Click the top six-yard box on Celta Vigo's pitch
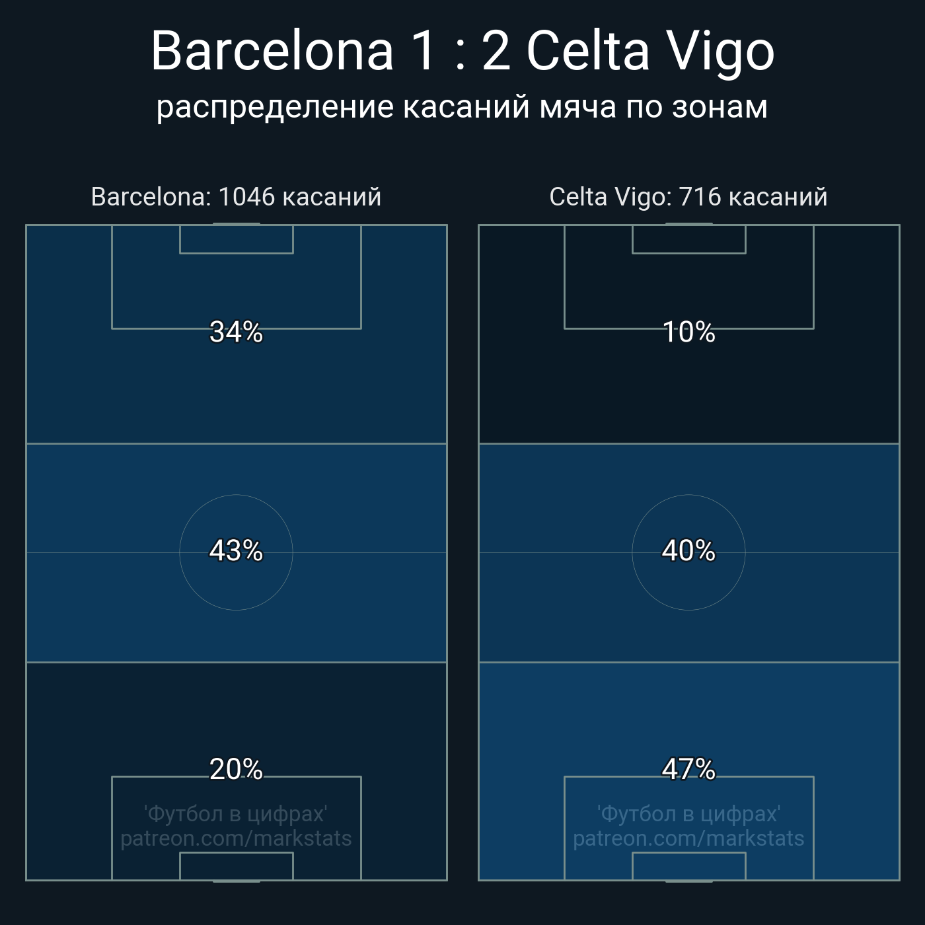The width and height of the screenshot is (925, 925). [x=688, y=239]
